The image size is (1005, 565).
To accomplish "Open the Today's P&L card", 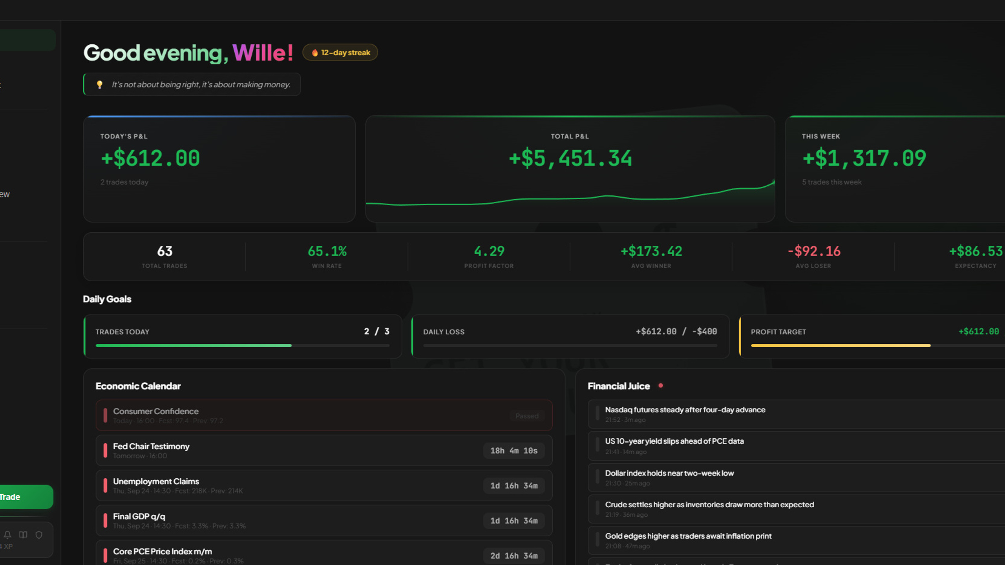I will point(219,169).
